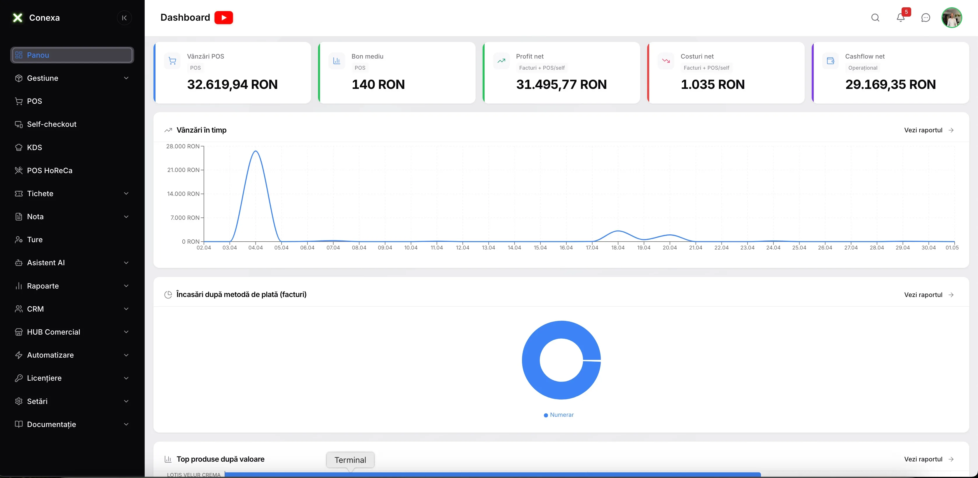Toggle the Numerar legend entry
The image size is (978, 478).
(x=558, y=415)
